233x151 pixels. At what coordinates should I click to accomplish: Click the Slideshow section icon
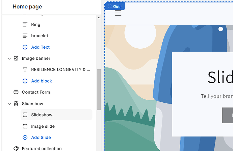click(16, 104)
